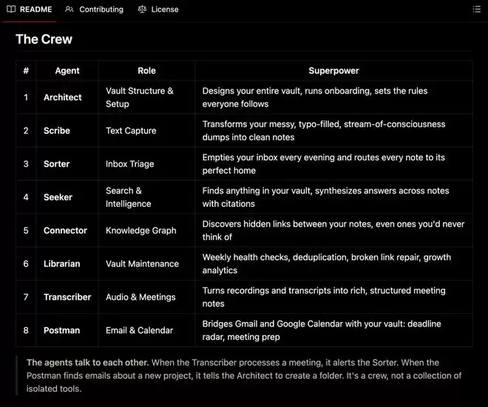This screenshot has width=488, height=407.
Task: Open the outline list icon at top right
Action: pyautogui.click(x=476, y=10)
